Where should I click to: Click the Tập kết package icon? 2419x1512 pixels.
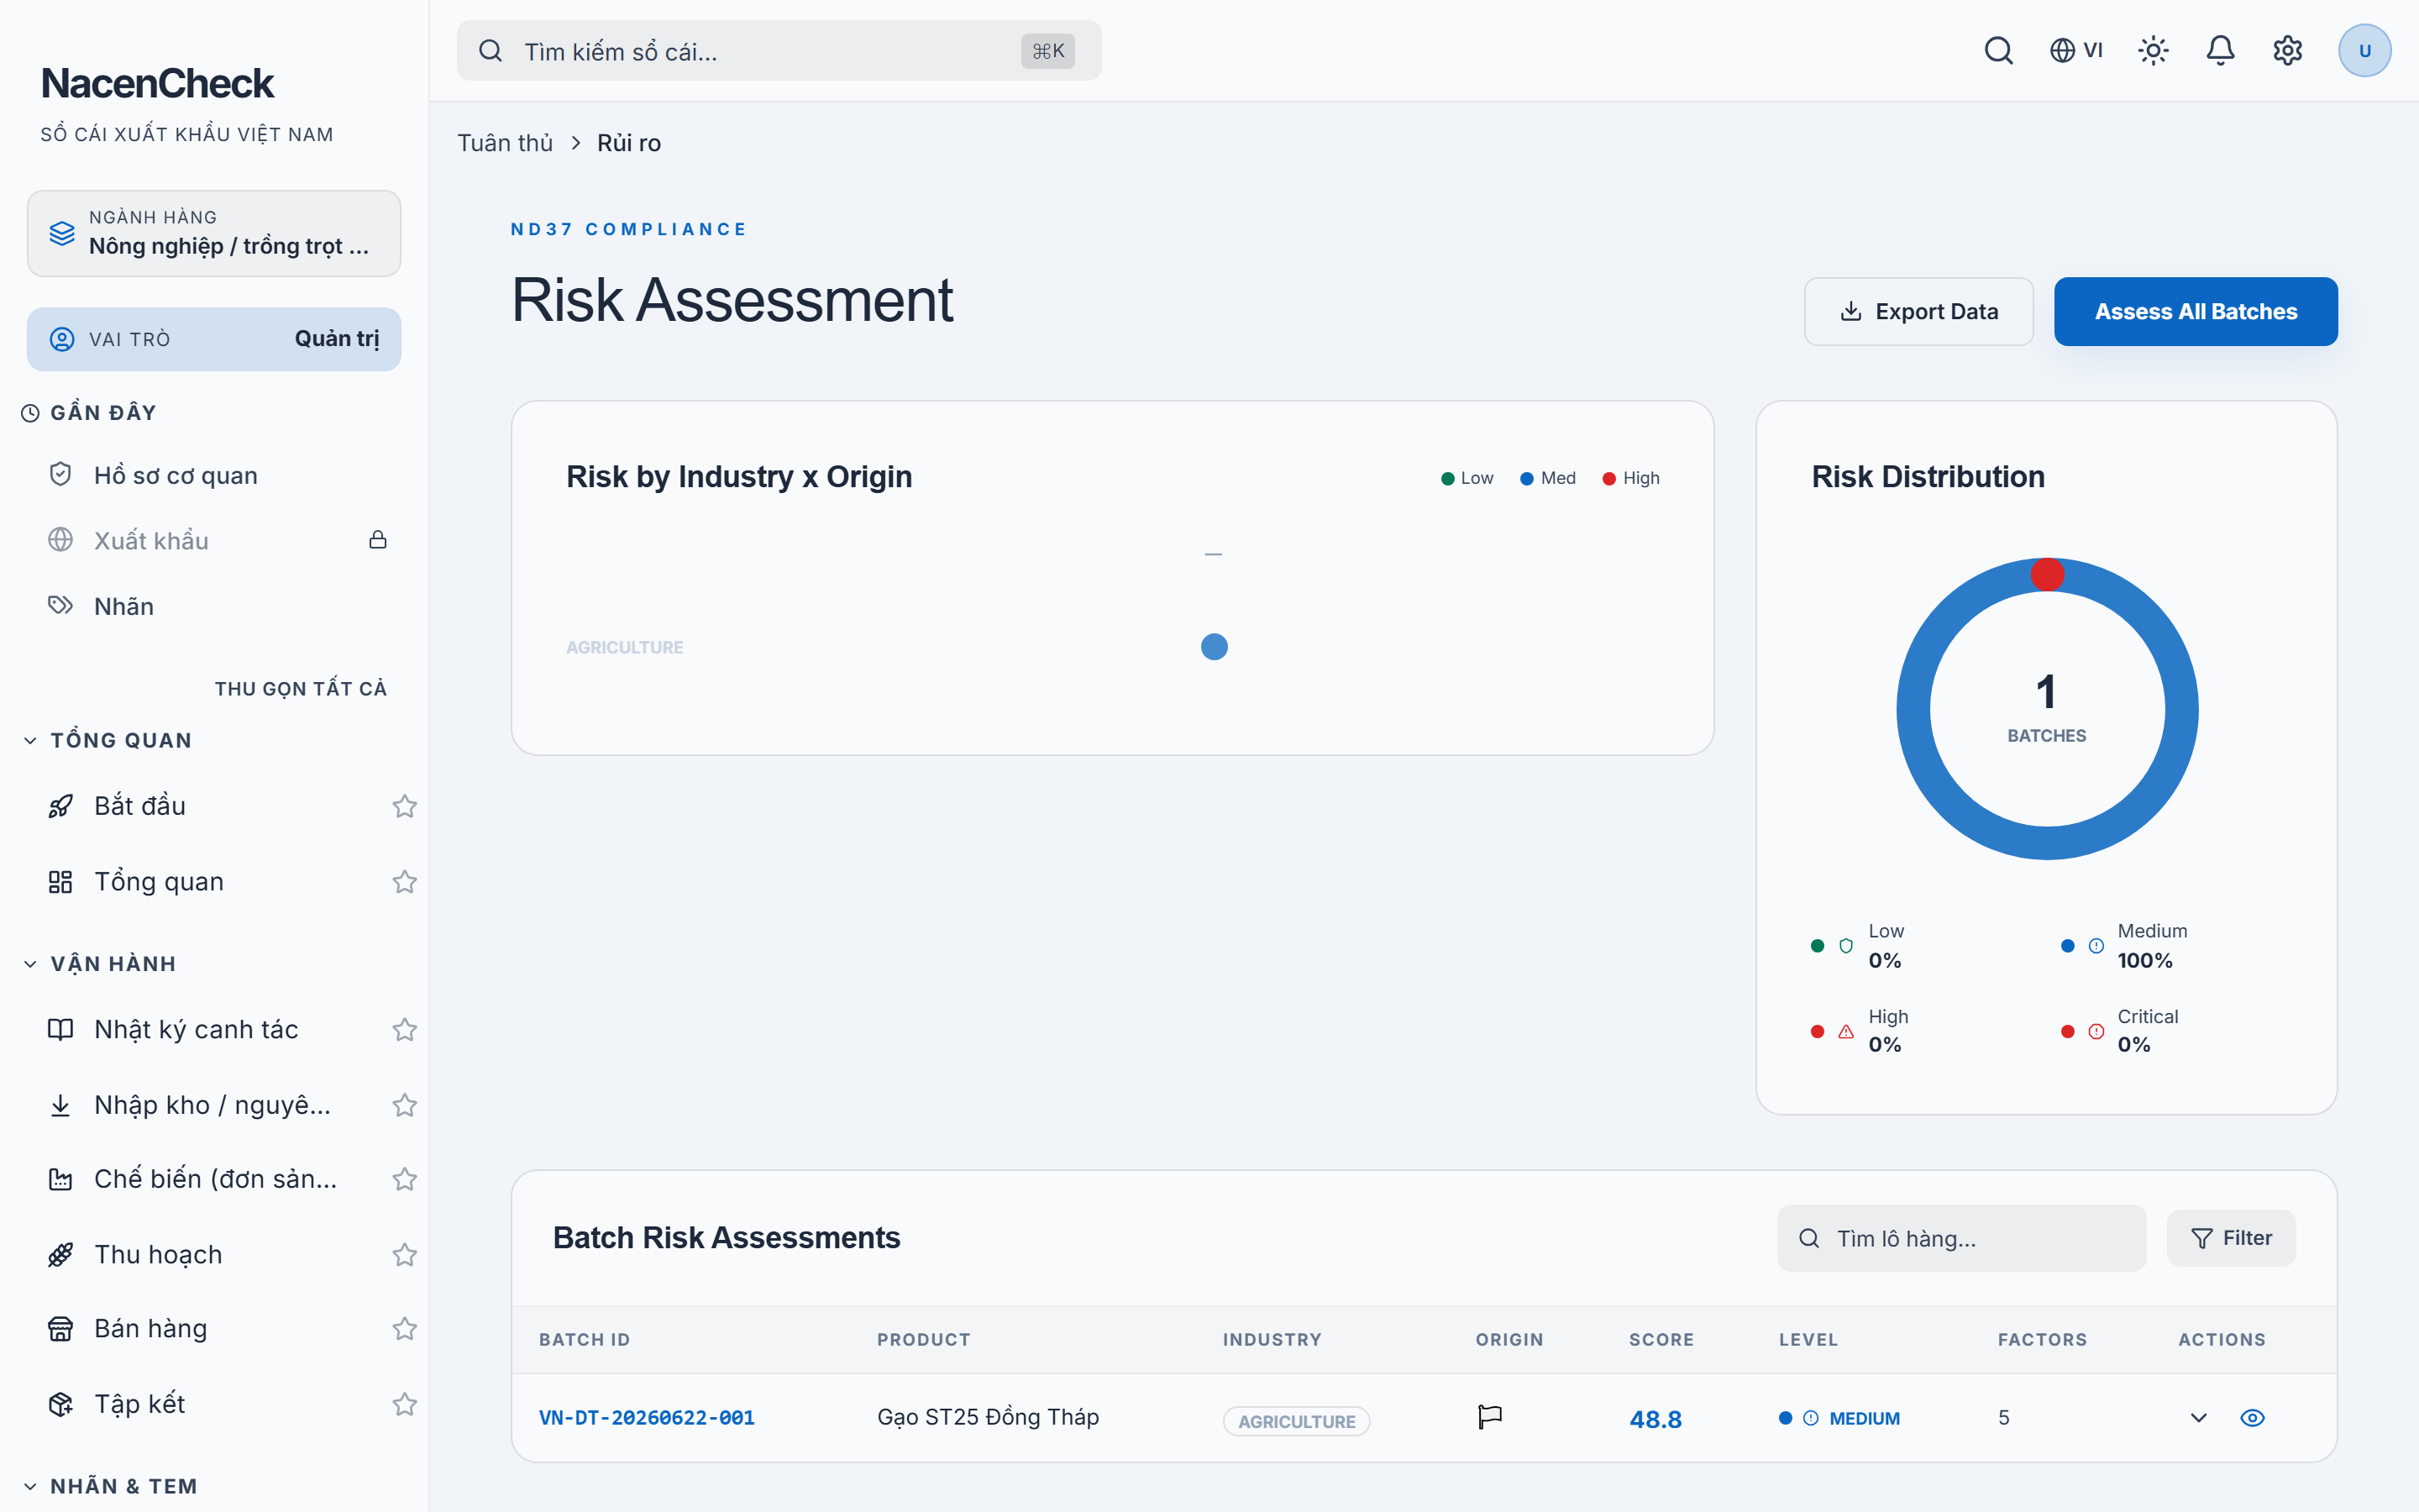[60, 1404]
